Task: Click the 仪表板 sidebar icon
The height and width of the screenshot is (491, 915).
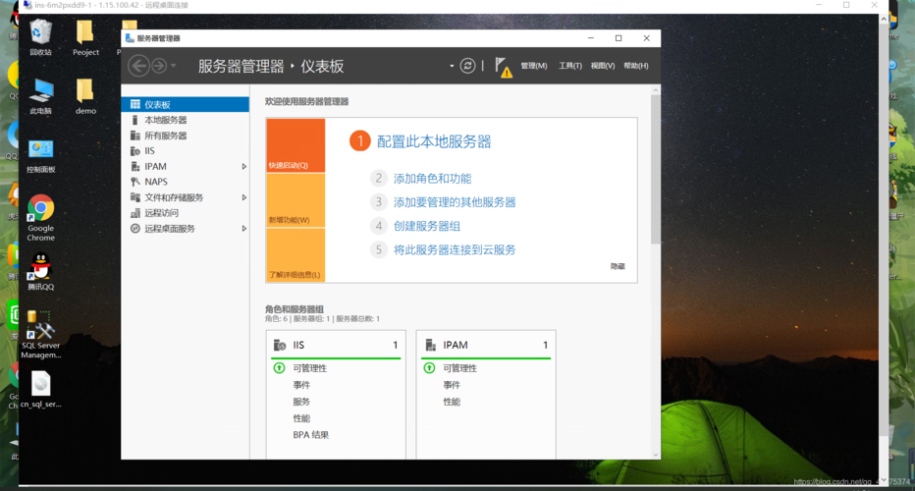Action: coord(135,104)
